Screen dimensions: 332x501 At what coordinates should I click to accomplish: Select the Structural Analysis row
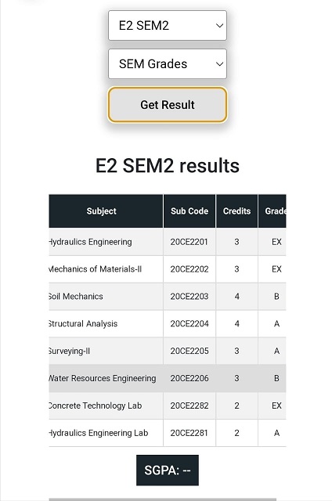point(168,323)
